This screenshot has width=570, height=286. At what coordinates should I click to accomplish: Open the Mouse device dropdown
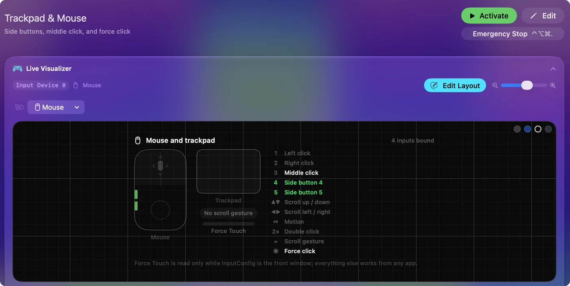[56, 107]
